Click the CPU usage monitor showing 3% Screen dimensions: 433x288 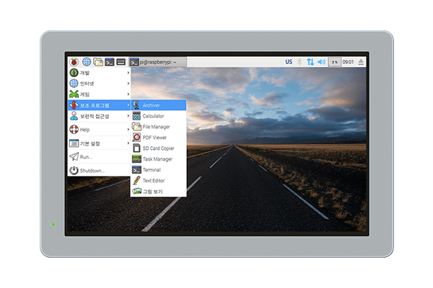pos(334,62)
